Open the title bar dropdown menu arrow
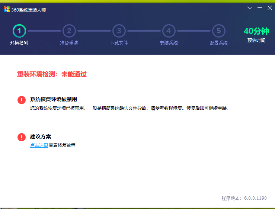275x209 pixels. (x=250, y=8)
